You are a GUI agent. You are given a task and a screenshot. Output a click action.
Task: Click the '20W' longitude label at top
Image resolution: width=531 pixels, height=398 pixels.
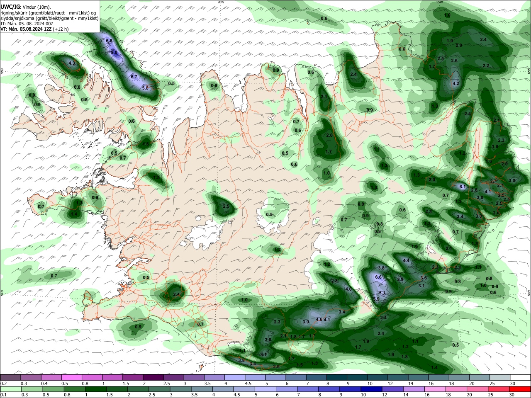221,2
